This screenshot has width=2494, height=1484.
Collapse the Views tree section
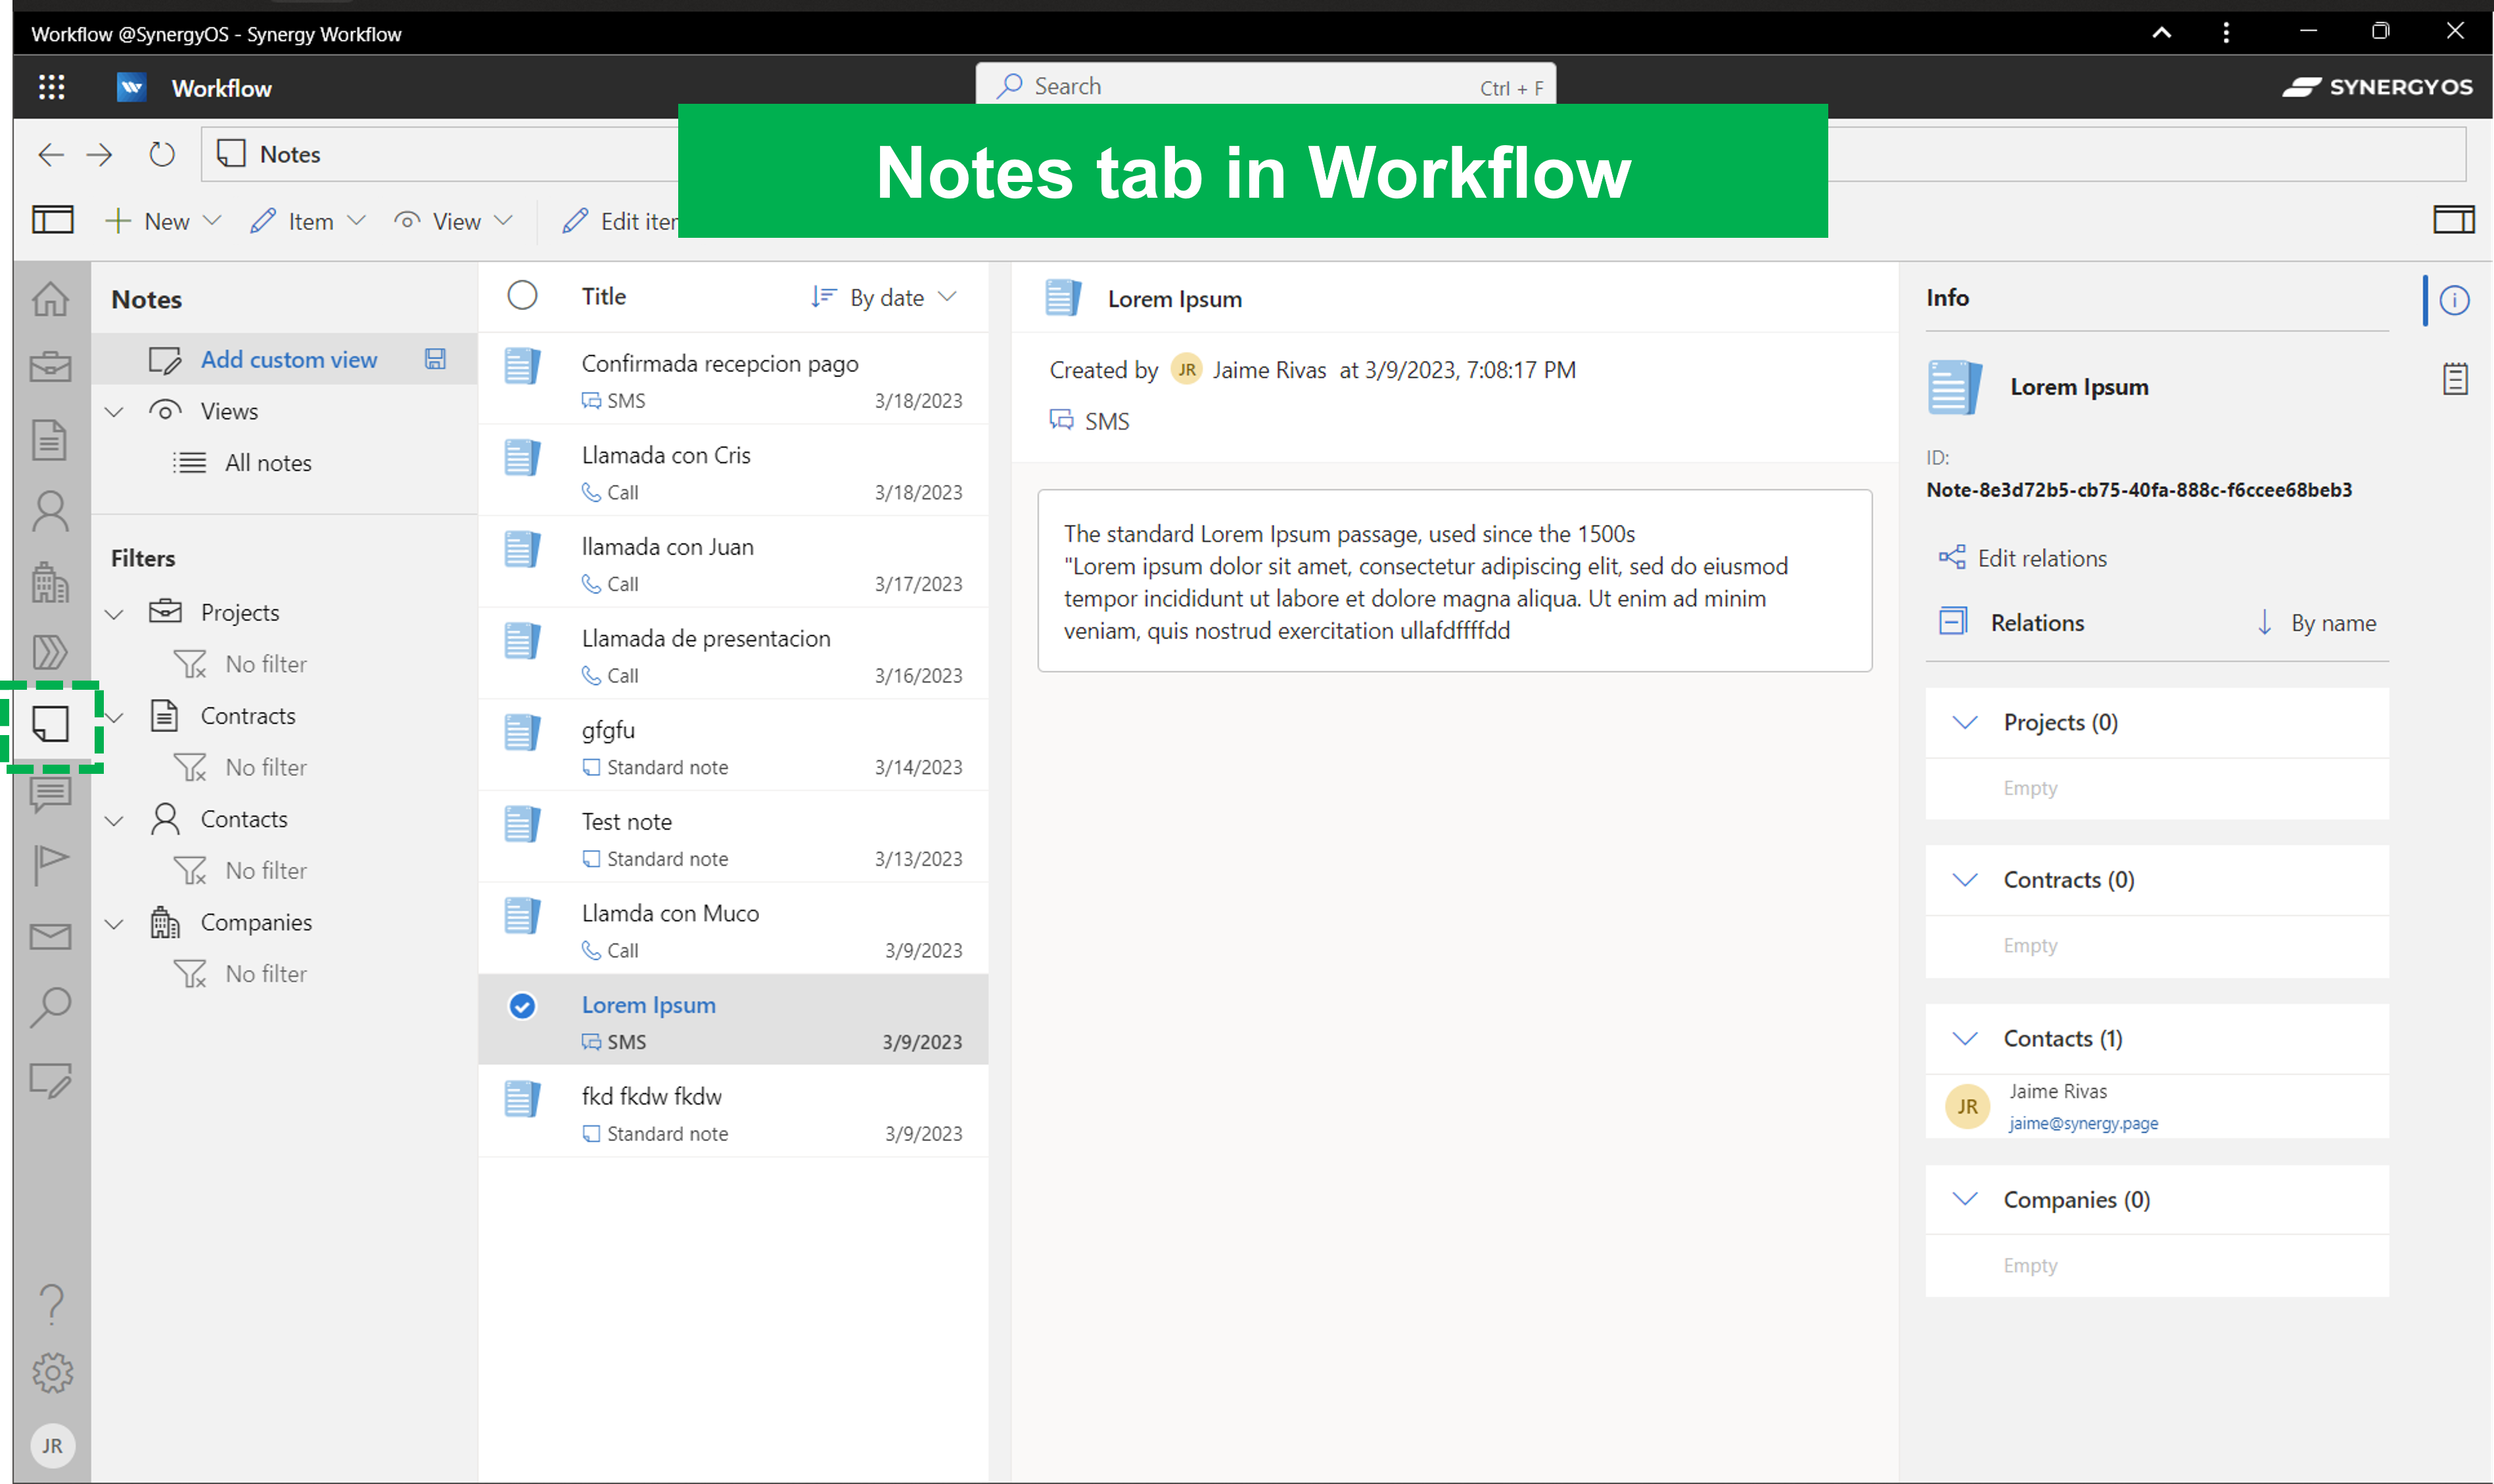click(x=114, y=411)
